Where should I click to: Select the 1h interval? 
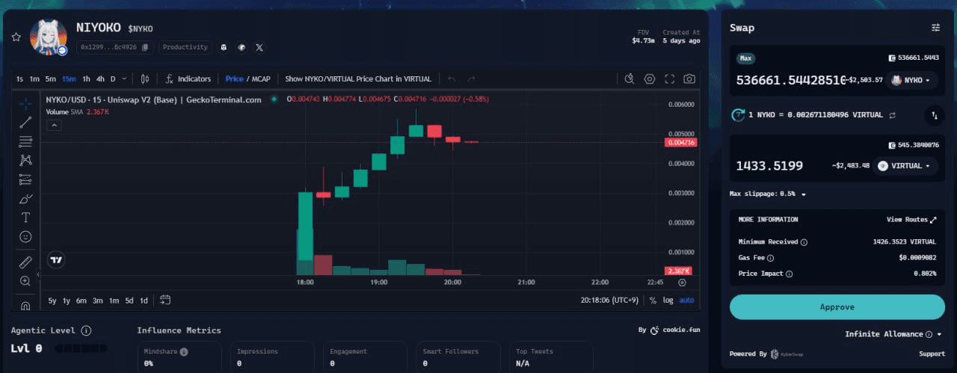87,78
